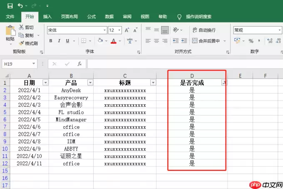Open the font settings dialog launcher
Screen dimensions: 283x189
pos(139,52)
